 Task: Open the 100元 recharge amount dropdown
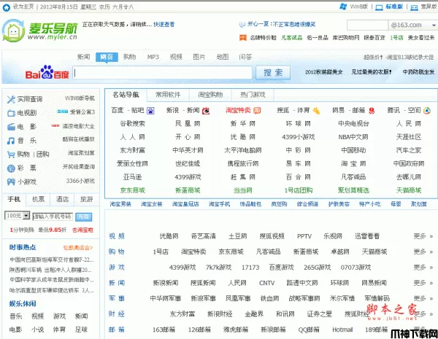click(26, 215)
